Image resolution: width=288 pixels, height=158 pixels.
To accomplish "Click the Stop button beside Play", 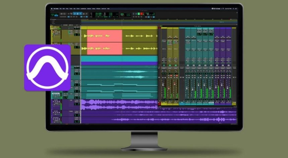I will tap(136, 14).
